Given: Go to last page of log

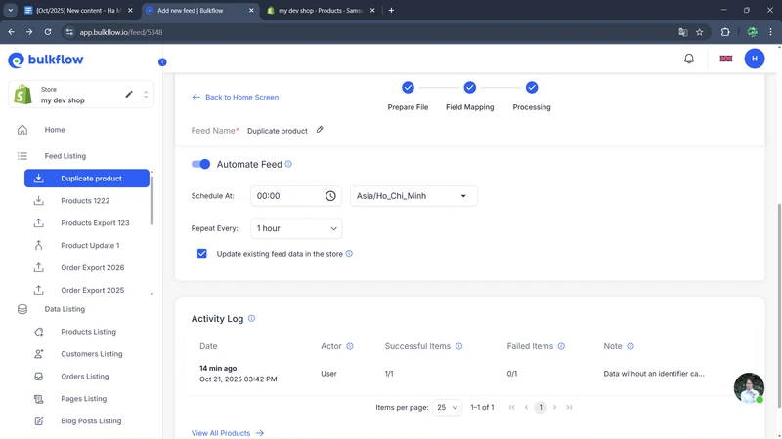Looking at the screenshot, I should [569, 407].
